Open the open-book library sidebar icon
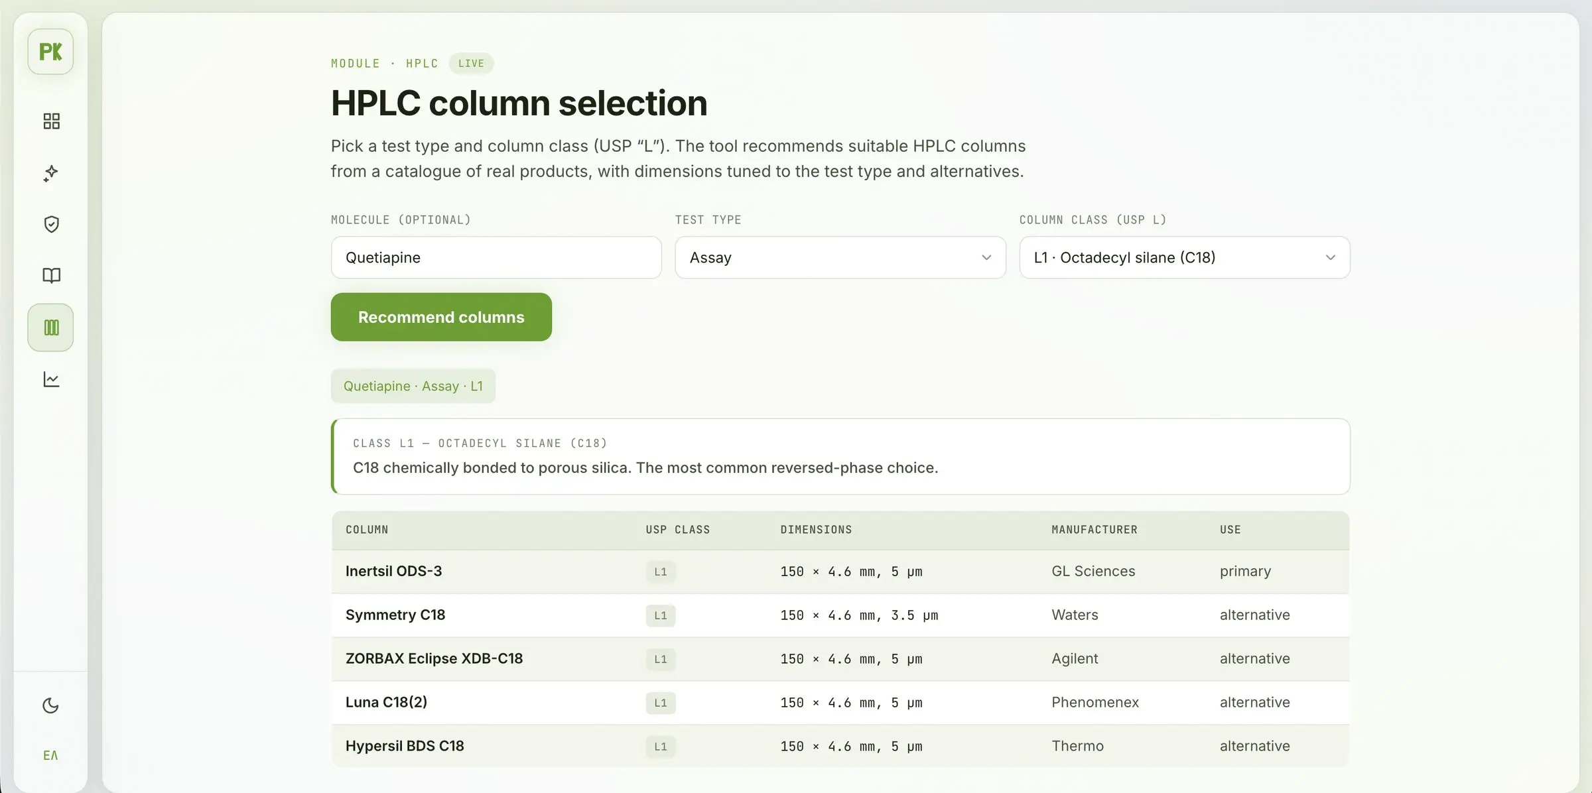Screen dimensions: 1592x793 pos(51,275)
